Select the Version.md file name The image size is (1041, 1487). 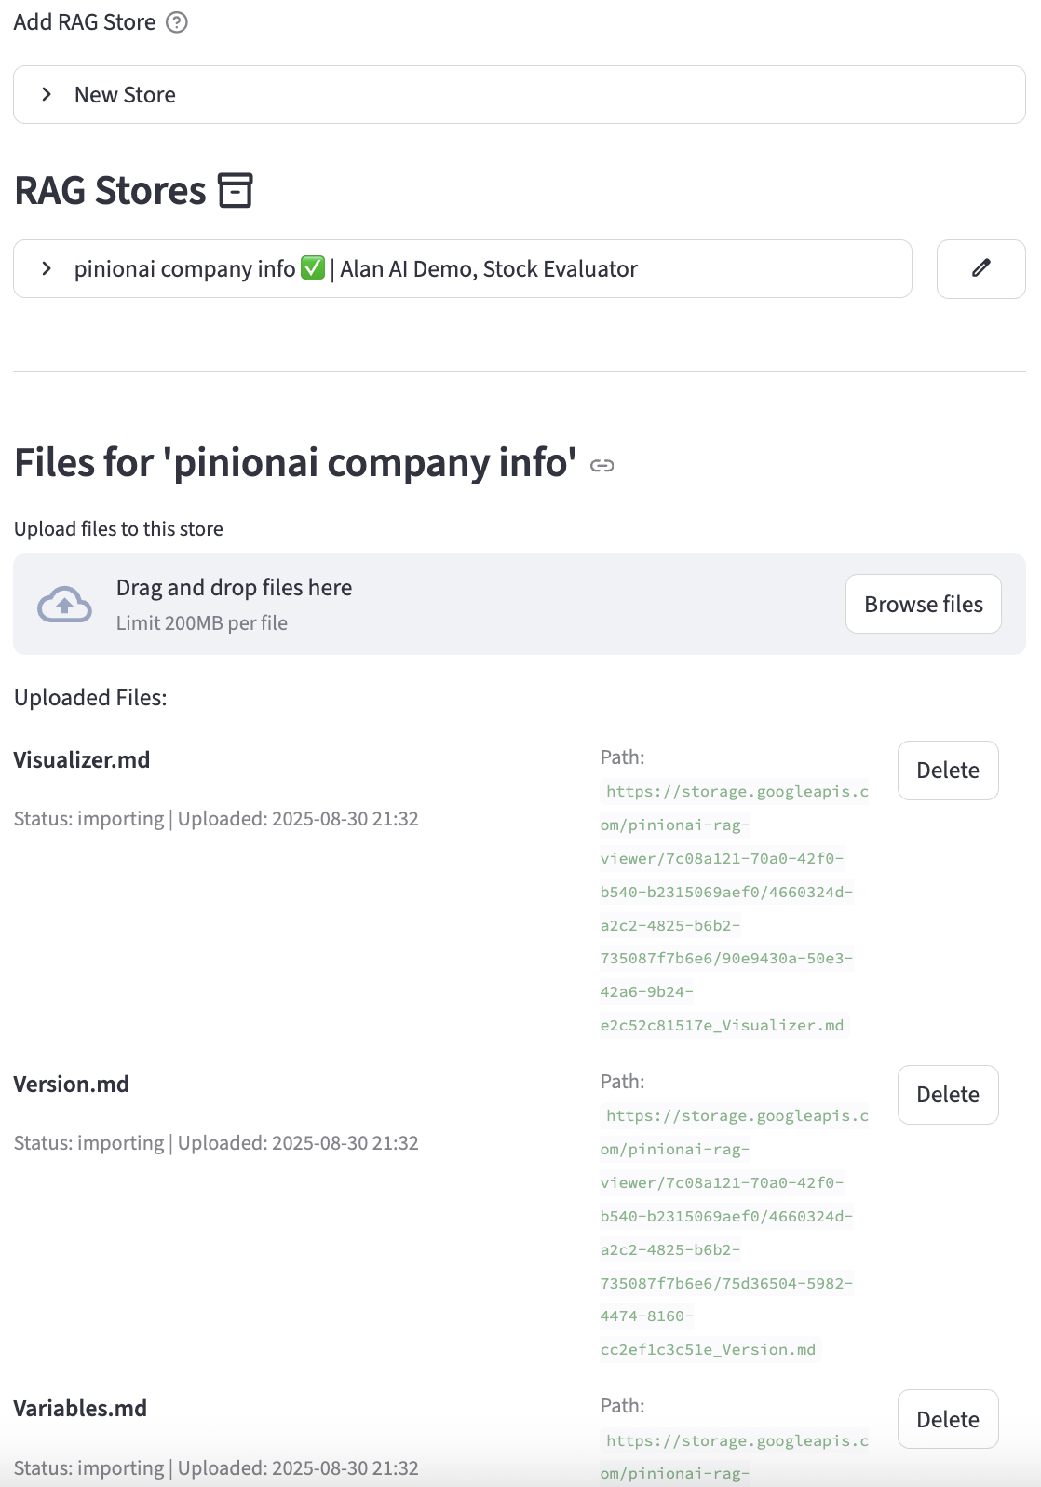(x=72, y=1085)
